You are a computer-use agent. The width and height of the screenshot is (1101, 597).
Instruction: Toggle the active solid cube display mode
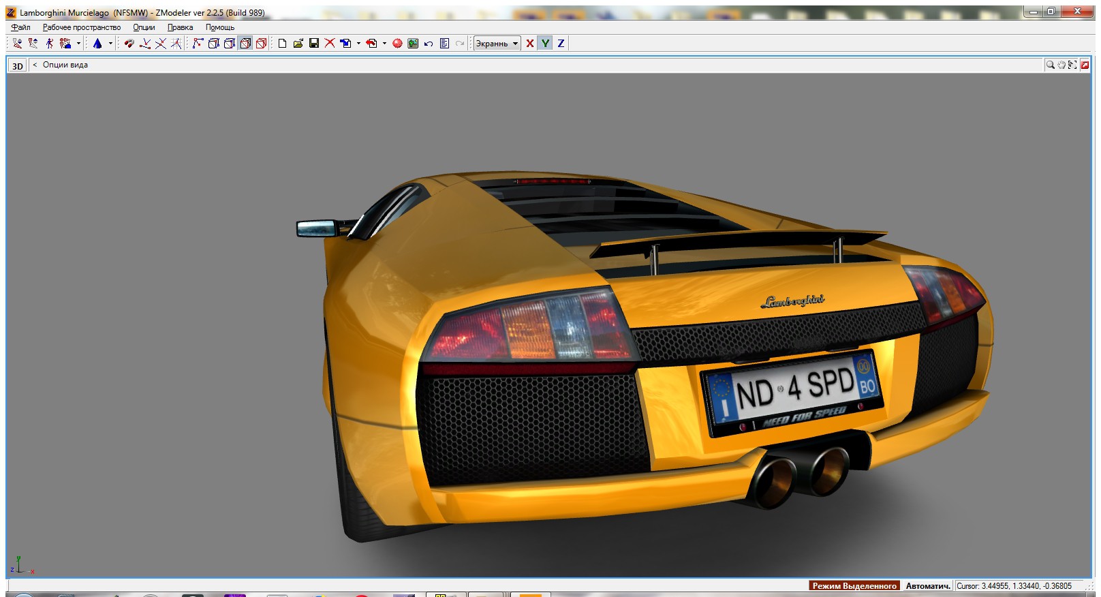coord(245,43)
